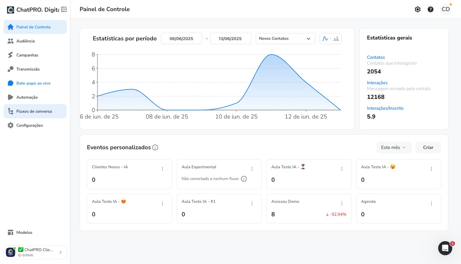Click the 12 de jun. de 25 axis marker
This screenshot has width=461, height=264.
(306, 116)
